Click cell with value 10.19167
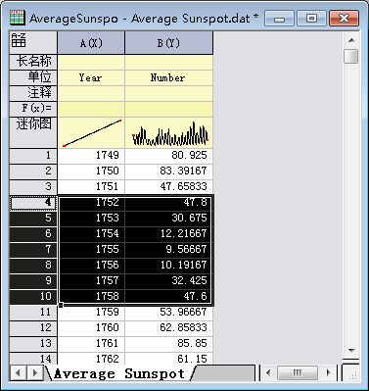 [168, 266]
